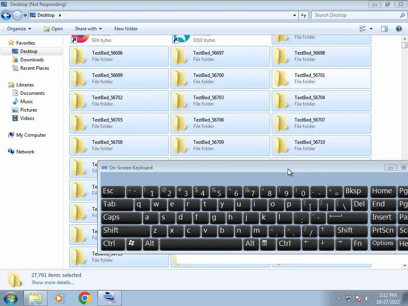Click the up arrow key
408x306 pixels.
tap(326, 231)
